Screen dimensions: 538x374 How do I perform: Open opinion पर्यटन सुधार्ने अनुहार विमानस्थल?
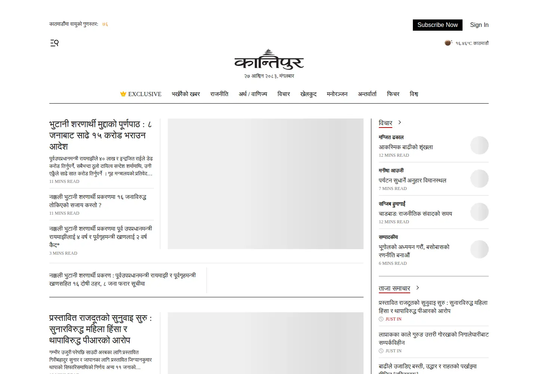click(412, 181)
